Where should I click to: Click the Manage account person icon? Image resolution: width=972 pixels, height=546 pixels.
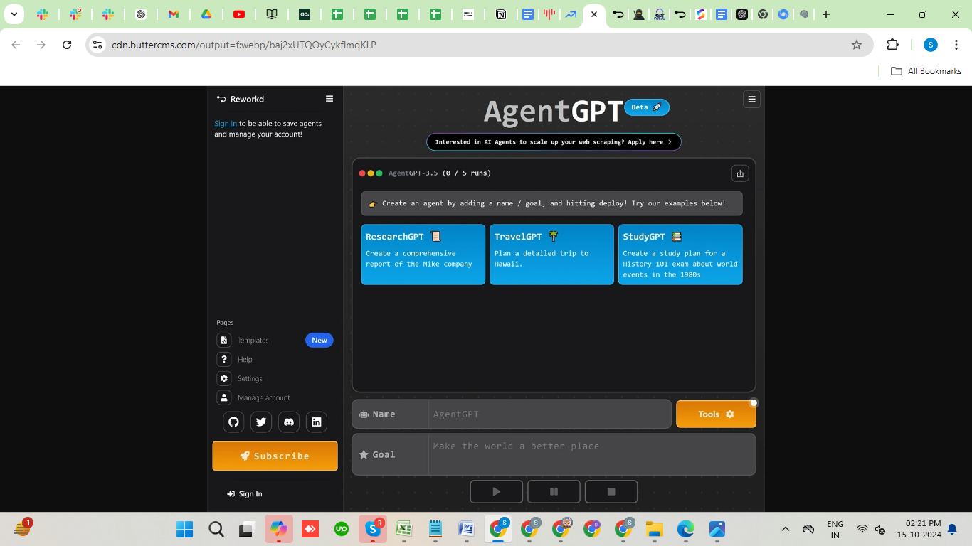pyautogui.click(x=224, y=397)
